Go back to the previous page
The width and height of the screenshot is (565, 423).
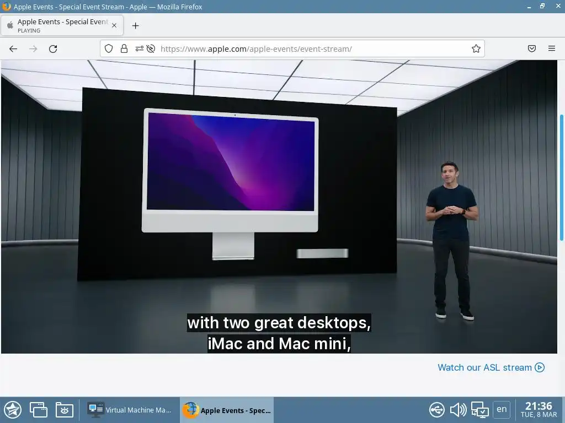(13, 48)
